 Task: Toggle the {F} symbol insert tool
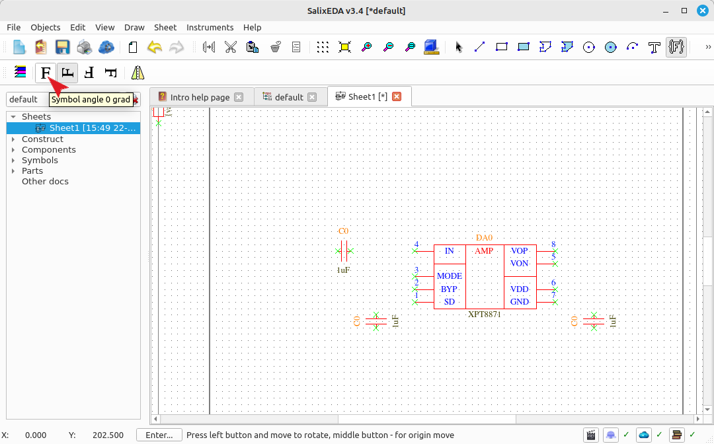676,47
